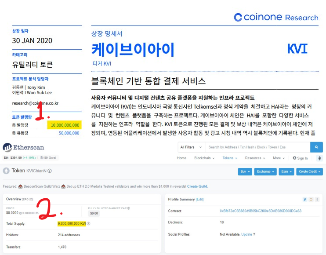Go to the Home menu item

tap(181, 158)
